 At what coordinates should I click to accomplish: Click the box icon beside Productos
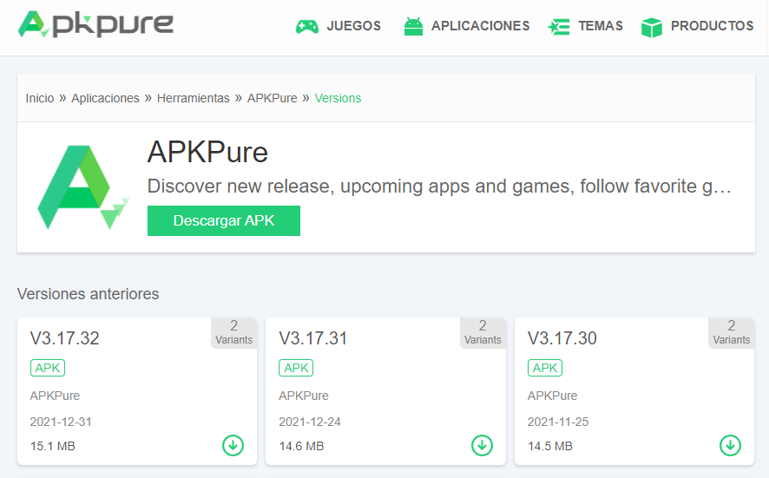[651, 27]
